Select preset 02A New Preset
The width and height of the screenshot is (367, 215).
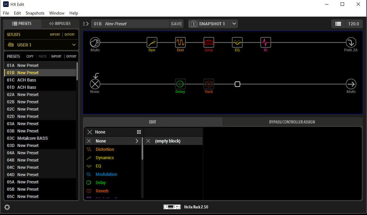(40, 95)
